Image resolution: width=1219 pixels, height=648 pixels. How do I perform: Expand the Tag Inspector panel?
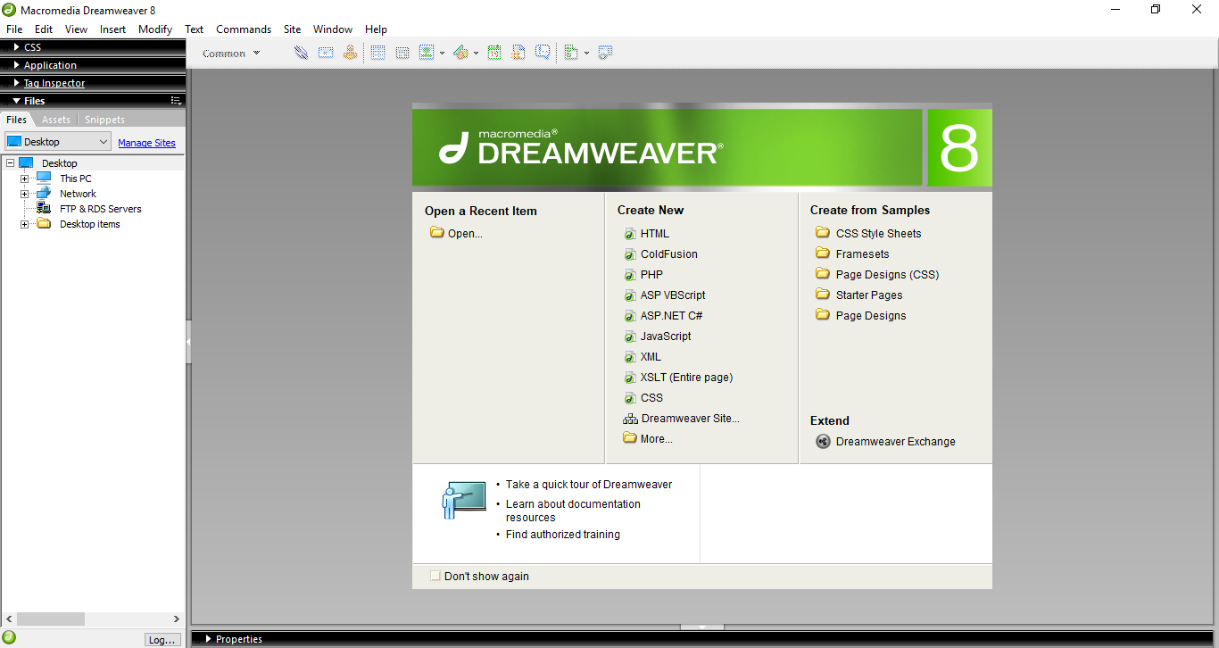tap(16, 82)
